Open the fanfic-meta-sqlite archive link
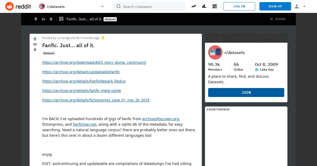The height and width of the screenshot is (166, 317). tap(82, 91)
